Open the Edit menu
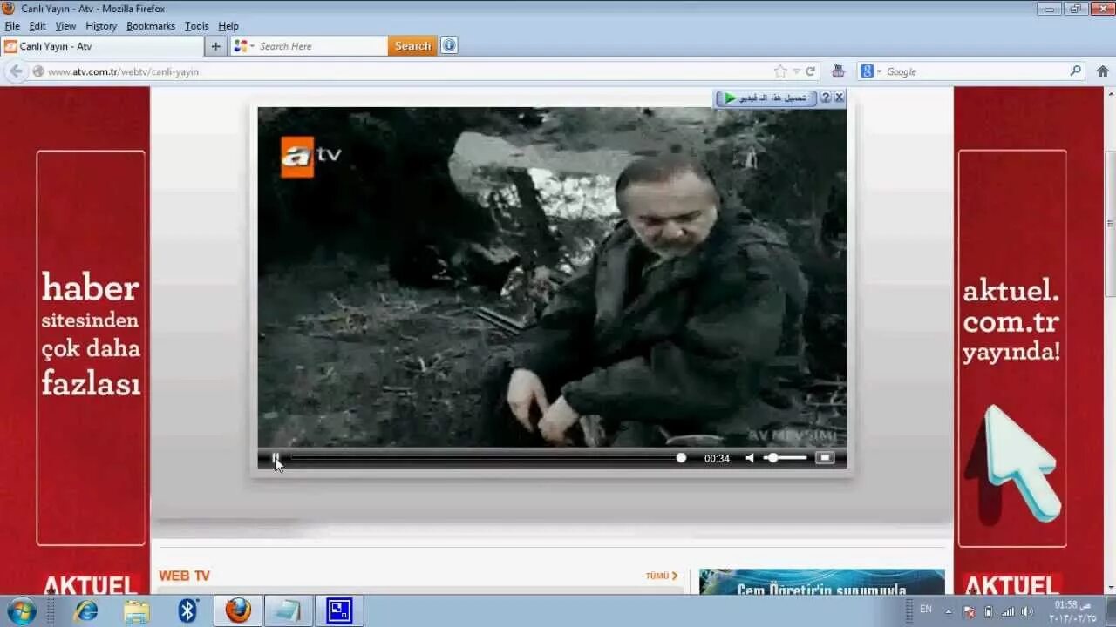 37,26
